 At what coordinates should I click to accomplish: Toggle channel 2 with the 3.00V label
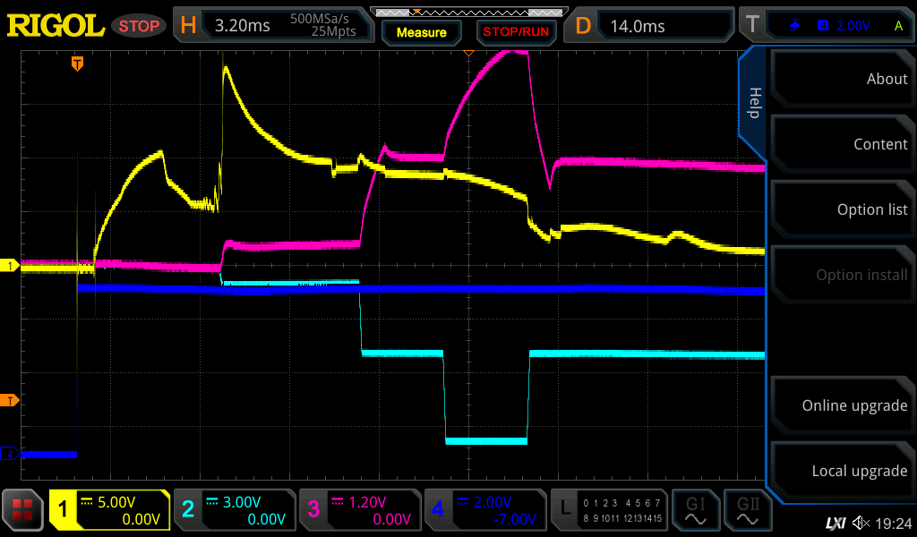click(234, 510)
